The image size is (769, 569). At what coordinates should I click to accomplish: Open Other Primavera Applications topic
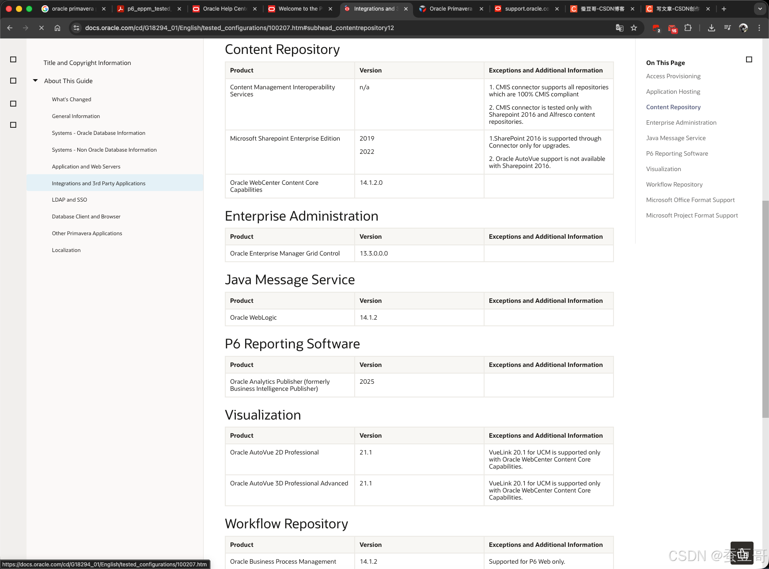click(x=87, y=233)
